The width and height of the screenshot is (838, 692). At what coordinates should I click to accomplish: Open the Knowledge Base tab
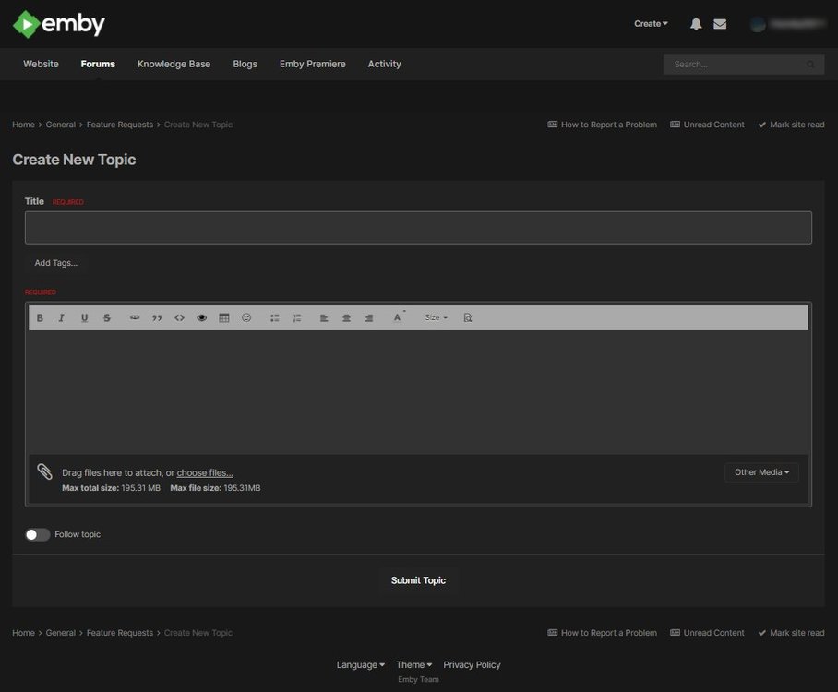click(x=174, y=64)
